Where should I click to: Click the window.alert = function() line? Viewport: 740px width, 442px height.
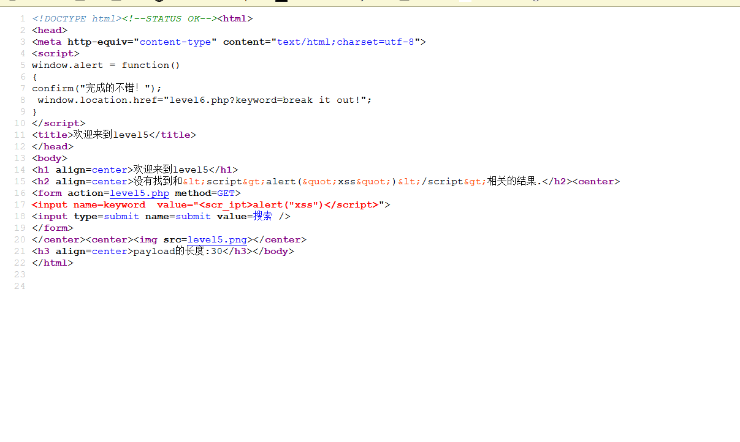[x=106, y=65]
